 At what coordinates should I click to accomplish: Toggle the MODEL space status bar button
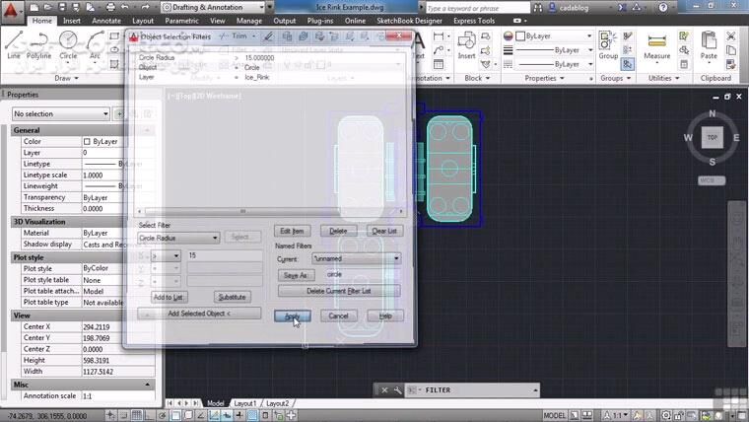(x=555, y=416)
